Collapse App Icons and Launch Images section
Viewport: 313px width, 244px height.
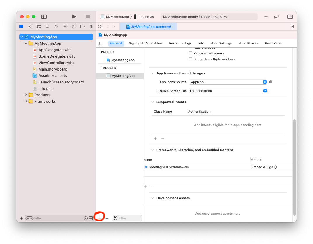tap(152, 73)
